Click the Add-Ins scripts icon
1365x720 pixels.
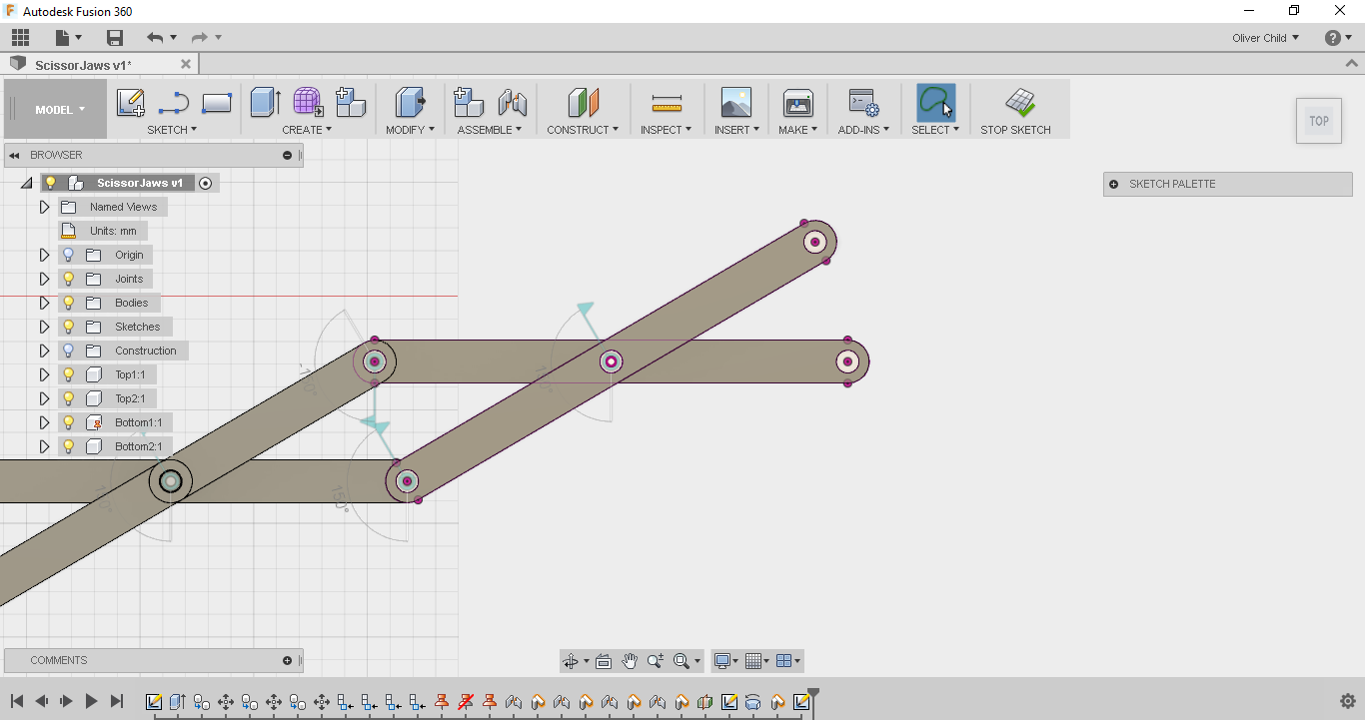click(x=863, y=103)
